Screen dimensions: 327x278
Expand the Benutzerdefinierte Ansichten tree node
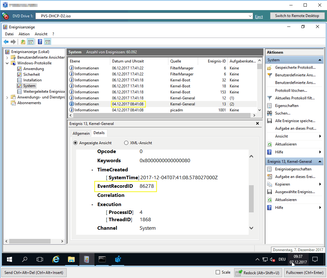point(7,57)
